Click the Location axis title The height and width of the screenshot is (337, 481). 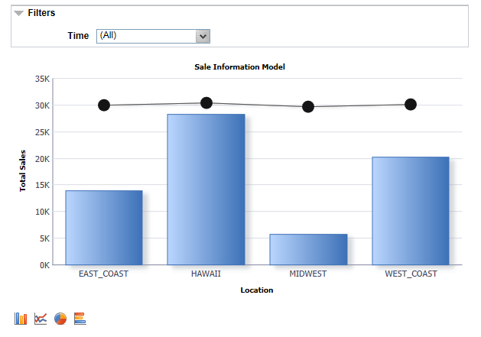(257, 290)
